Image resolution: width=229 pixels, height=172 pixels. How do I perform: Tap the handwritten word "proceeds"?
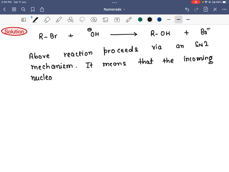121,50
